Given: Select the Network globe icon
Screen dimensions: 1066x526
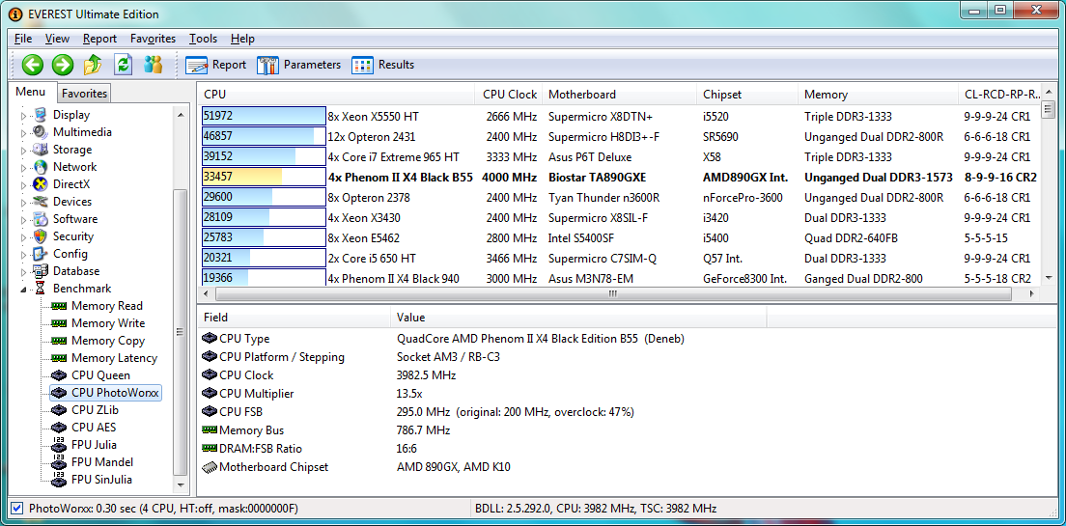Looking at the screenshot, I should (x=41, y=167).
